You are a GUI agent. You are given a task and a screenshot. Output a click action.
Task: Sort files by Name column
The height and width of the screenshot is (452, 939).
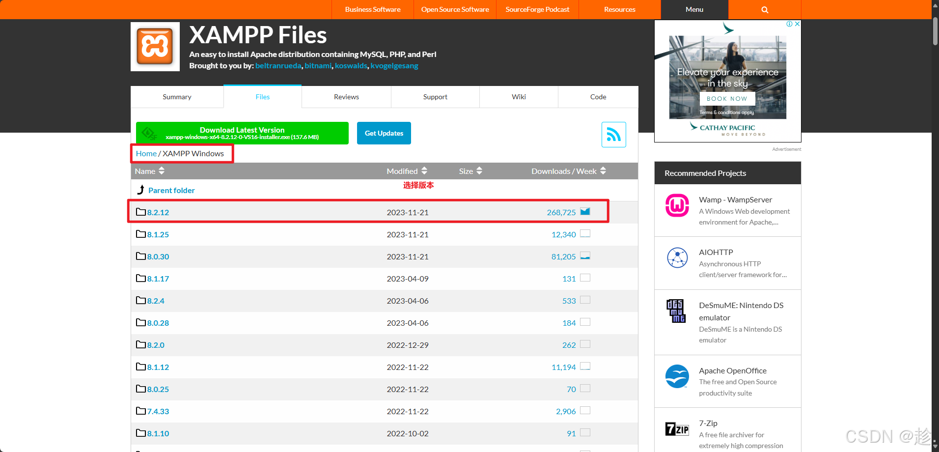150,171
